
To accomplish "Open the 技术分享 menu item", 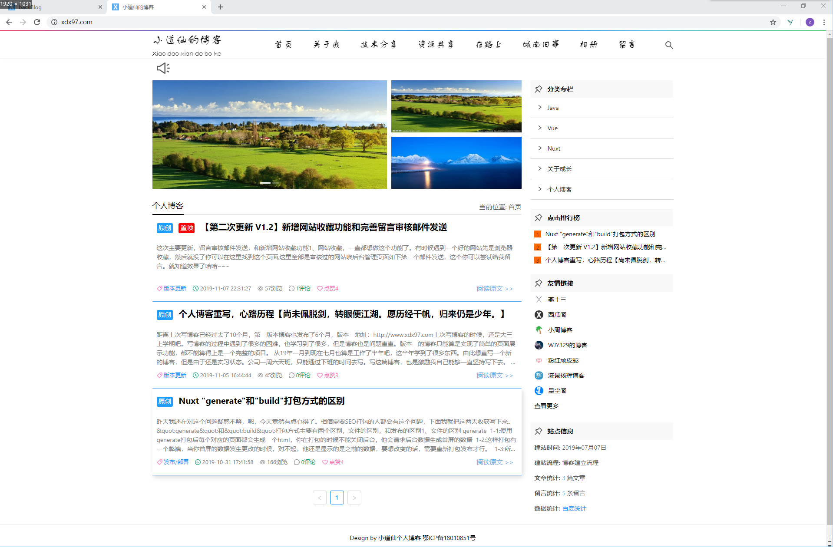I will (377, 44).
